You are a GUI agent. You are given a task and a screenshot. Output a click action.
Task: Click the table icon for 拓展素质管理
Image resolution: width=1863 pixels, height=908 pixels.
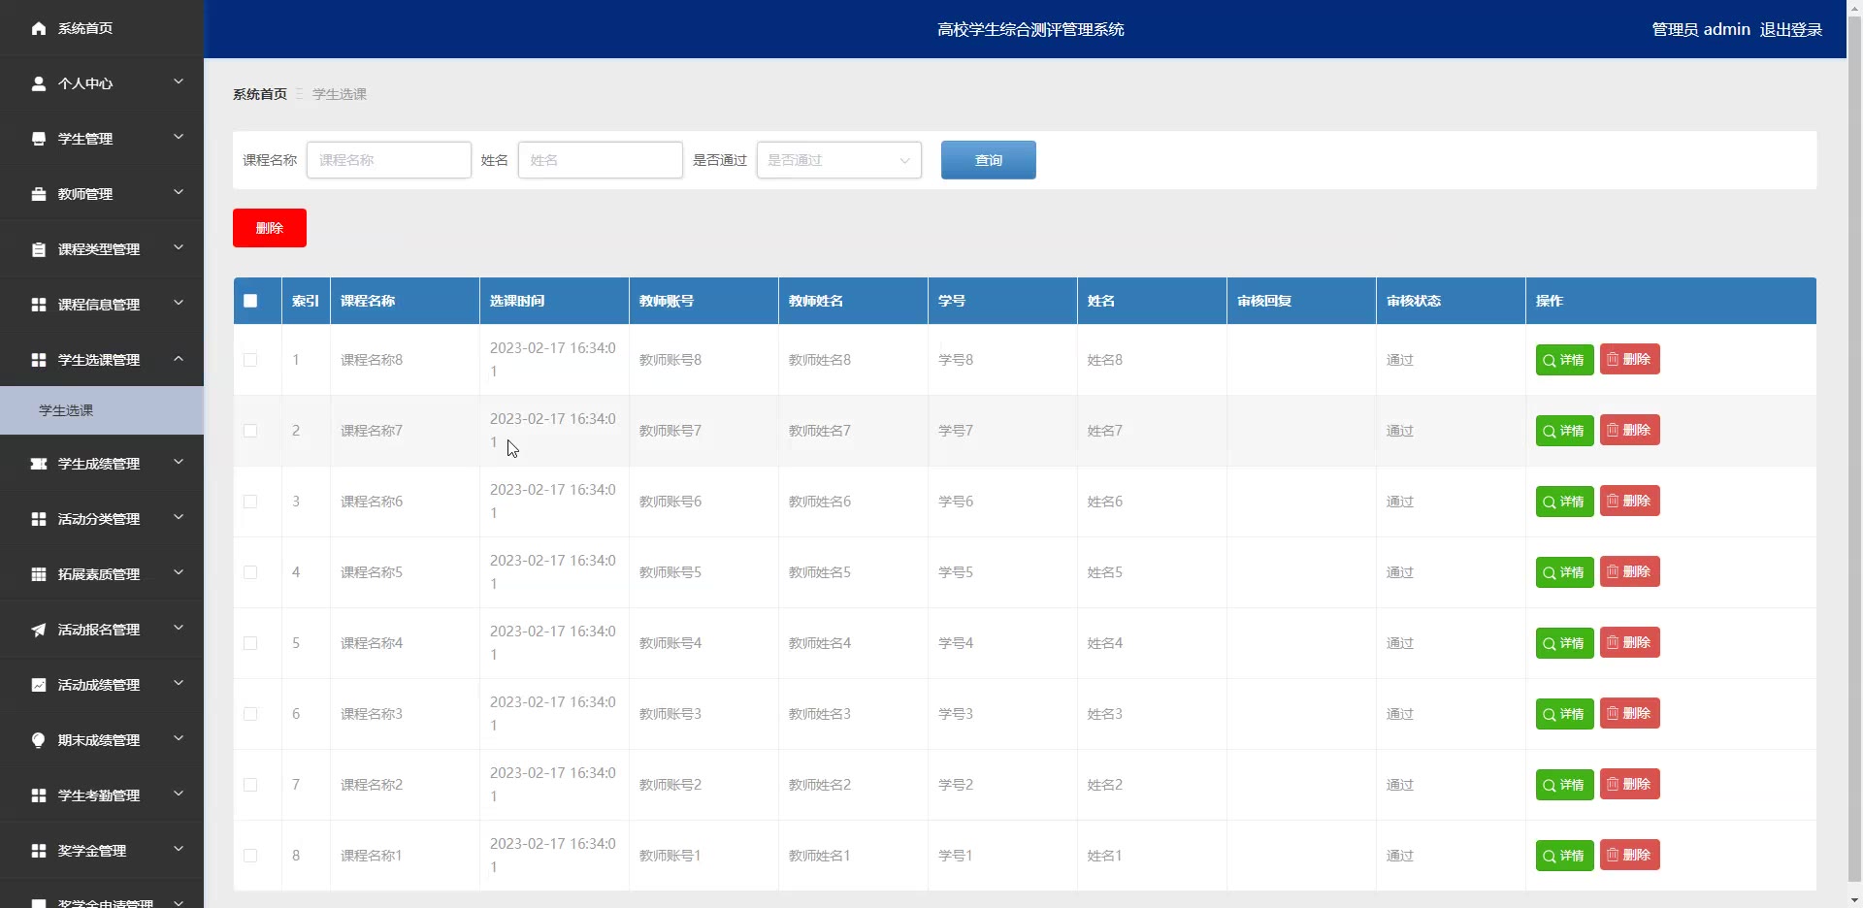tap(39, 574)
